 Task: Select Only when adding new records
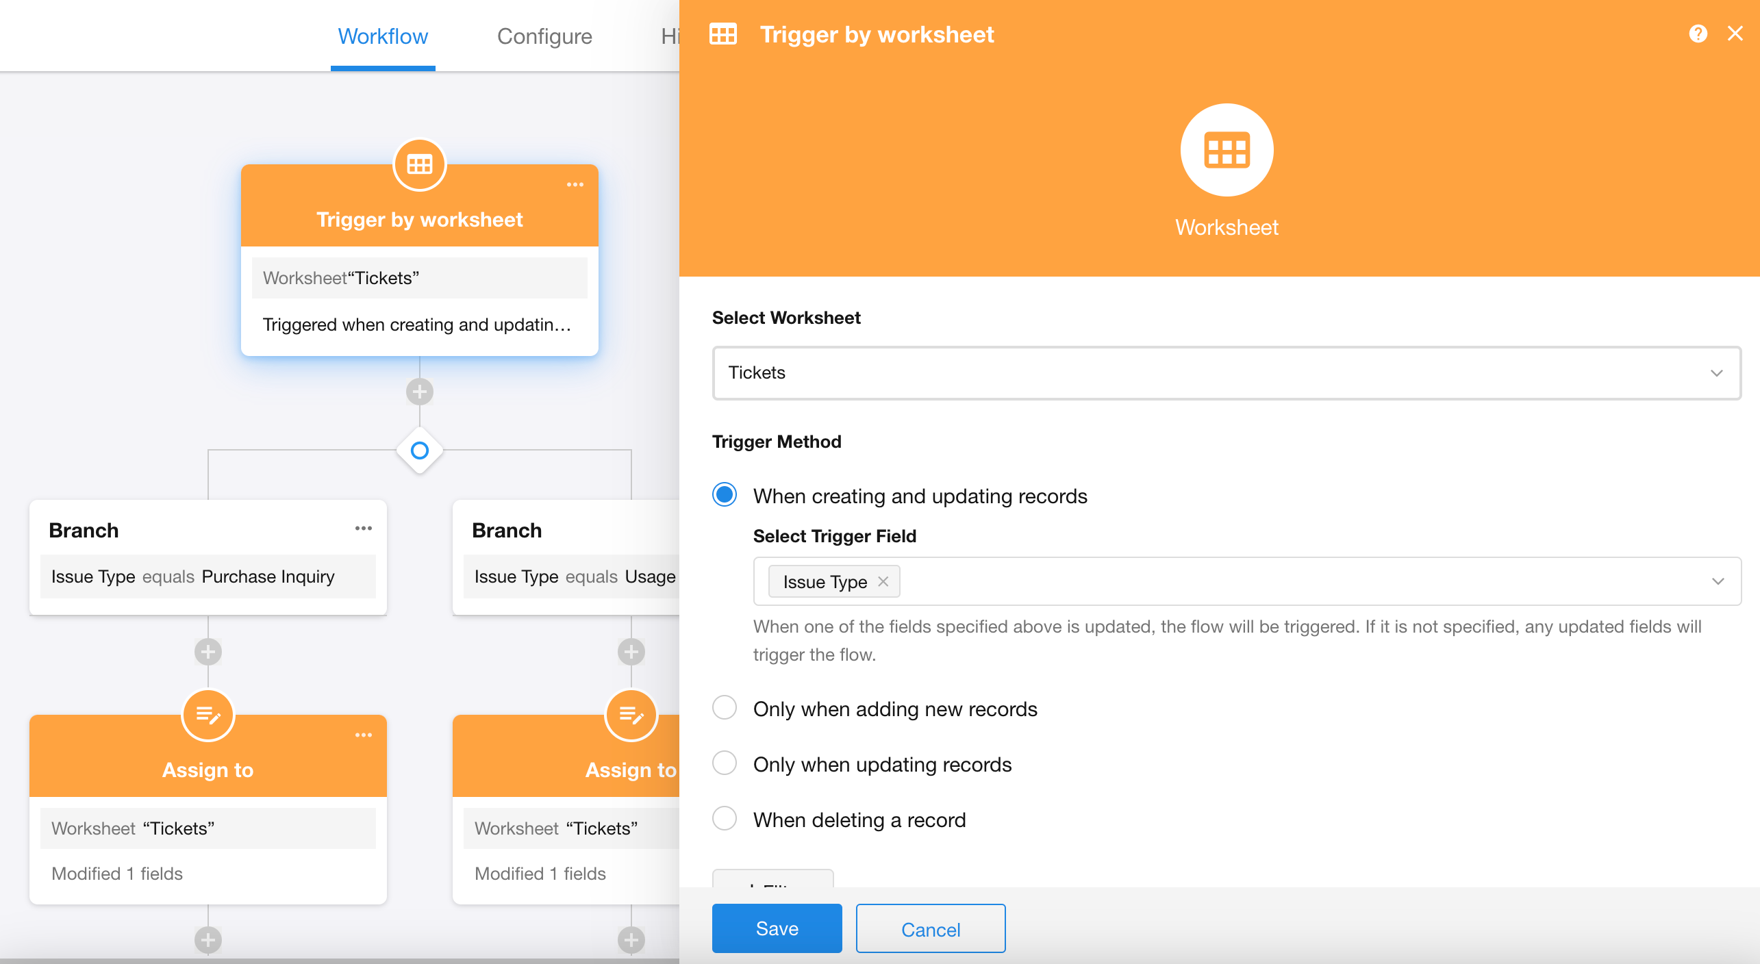click(x=725, y=708)
